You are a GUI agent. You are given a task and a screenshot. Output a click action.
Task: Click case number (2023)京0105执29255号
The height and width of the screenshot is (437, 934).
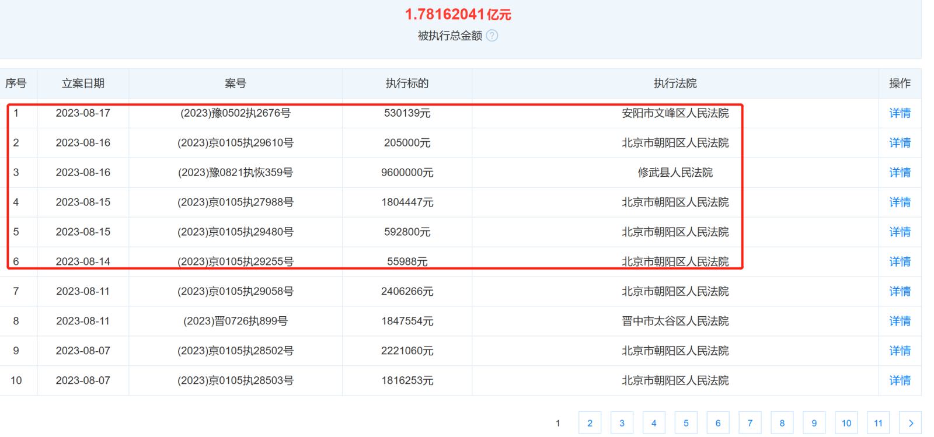click(x=235, y=262)
